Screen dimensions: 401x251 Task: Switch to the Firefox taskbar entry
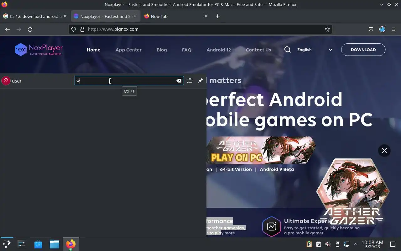point(71,244)
